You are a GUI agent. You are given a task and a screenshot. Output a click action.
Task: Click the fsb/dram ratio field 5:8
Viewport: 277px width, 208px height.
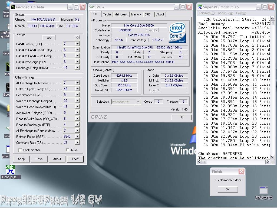77,19
